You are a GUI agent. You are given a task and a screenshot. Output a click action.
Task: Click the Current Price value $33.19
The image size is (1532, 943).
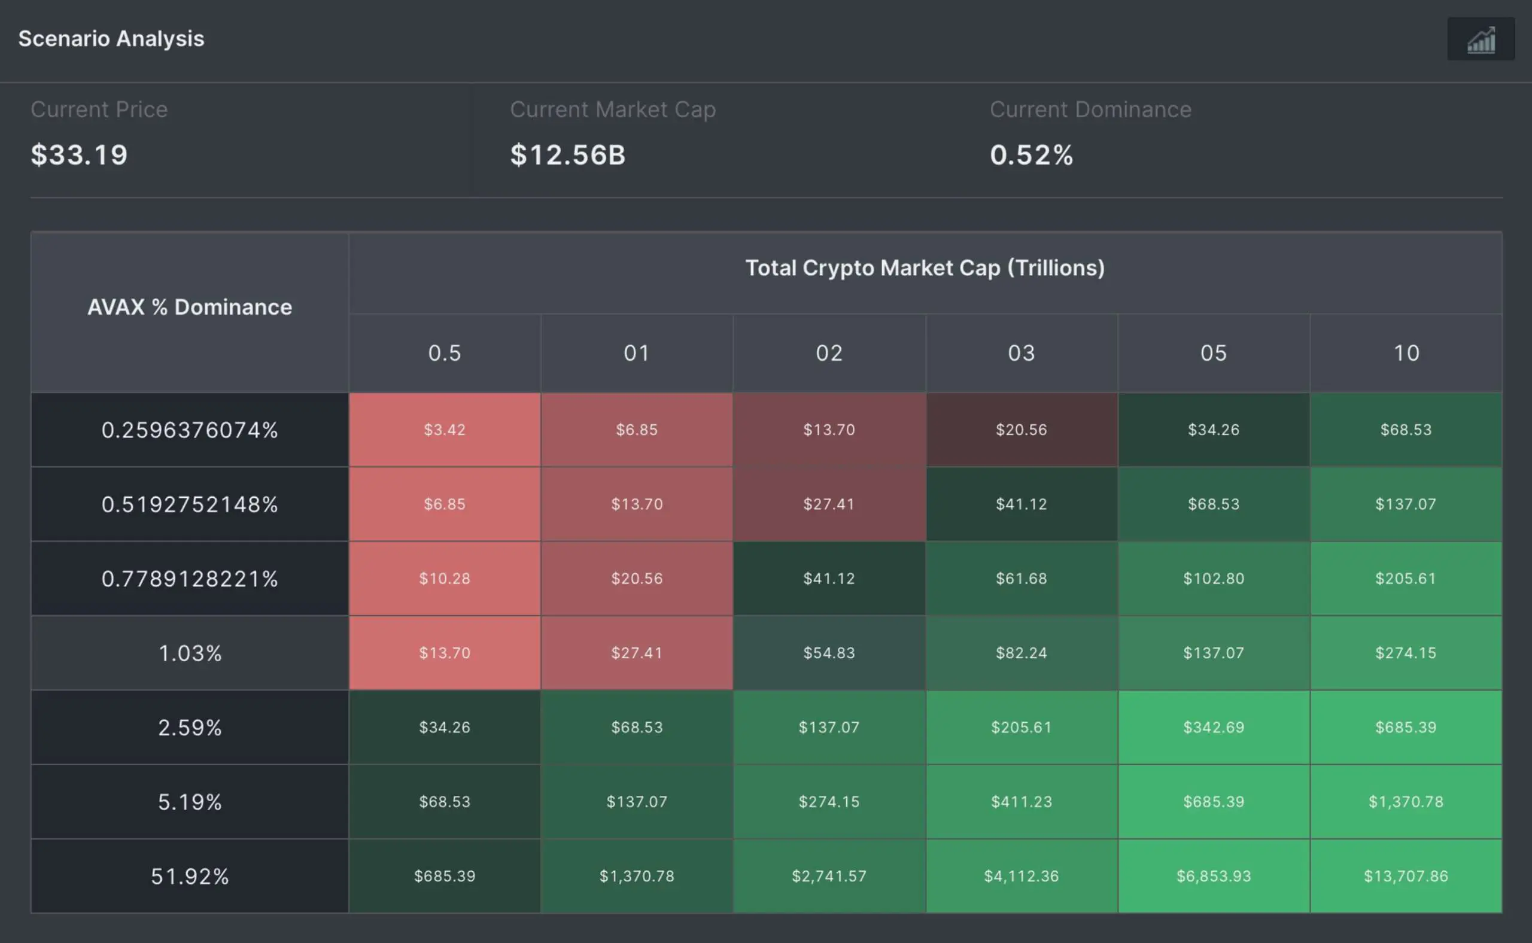(79, 154)
